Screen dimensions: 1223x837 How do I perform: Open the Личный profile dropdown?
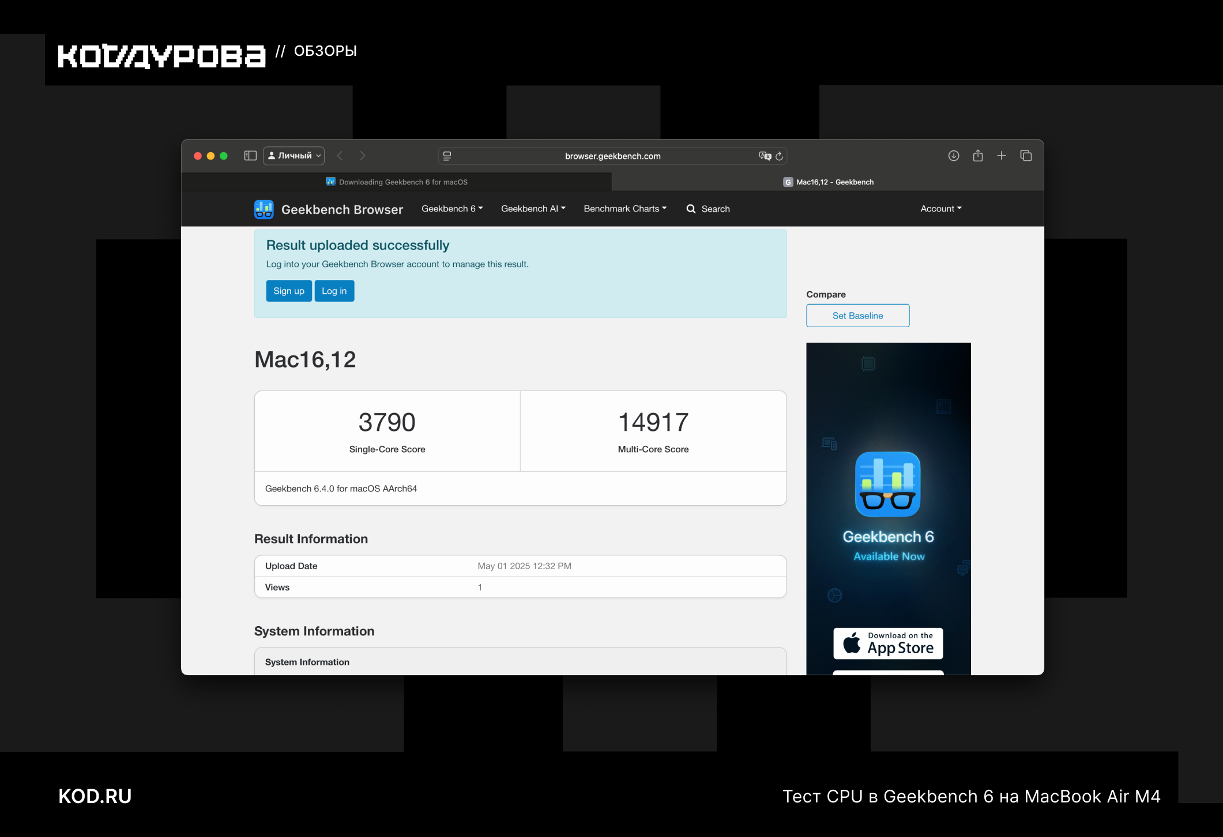tap(294, 156)
